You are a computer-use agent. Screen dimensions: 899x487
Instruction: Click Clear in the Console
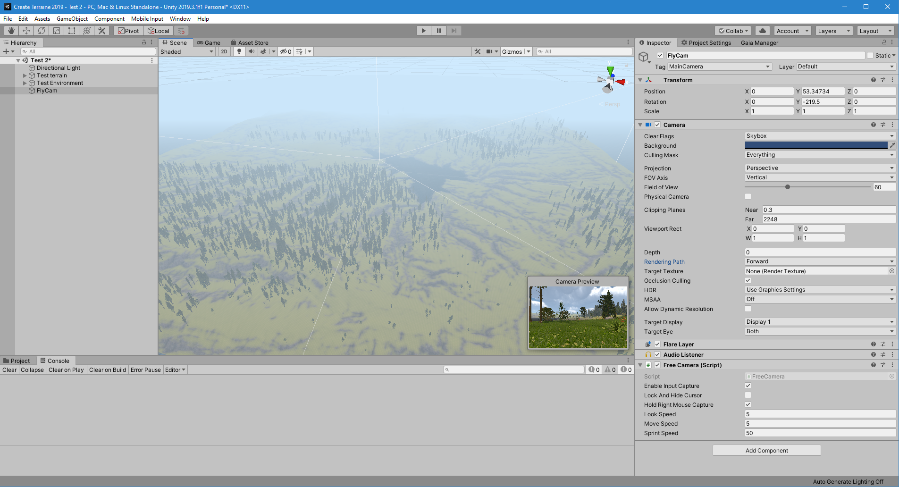point(9,370)
